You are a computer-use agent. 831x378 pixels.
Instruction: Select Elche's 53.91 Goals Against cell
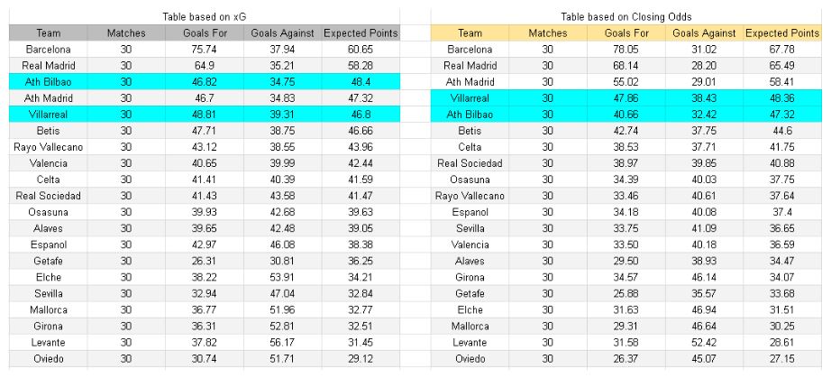[281, 276]
